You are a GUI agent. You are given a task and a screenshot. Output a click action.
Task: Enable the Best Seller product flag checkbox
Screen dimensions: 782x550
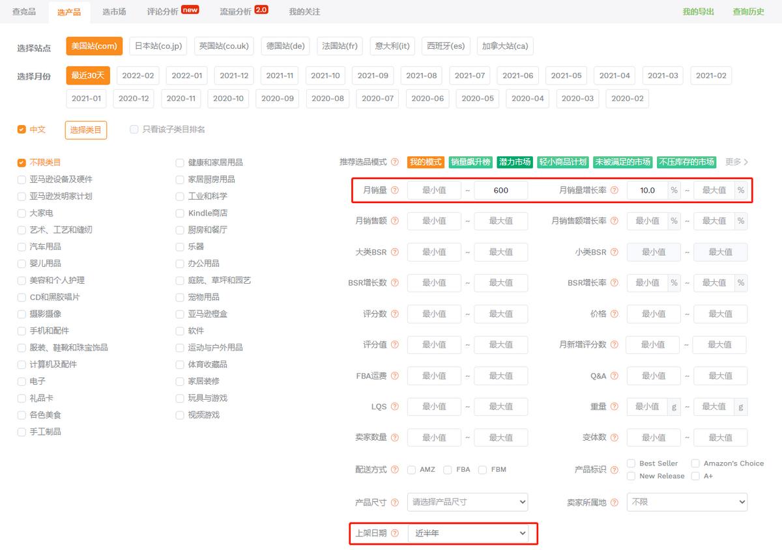[631, 463]
